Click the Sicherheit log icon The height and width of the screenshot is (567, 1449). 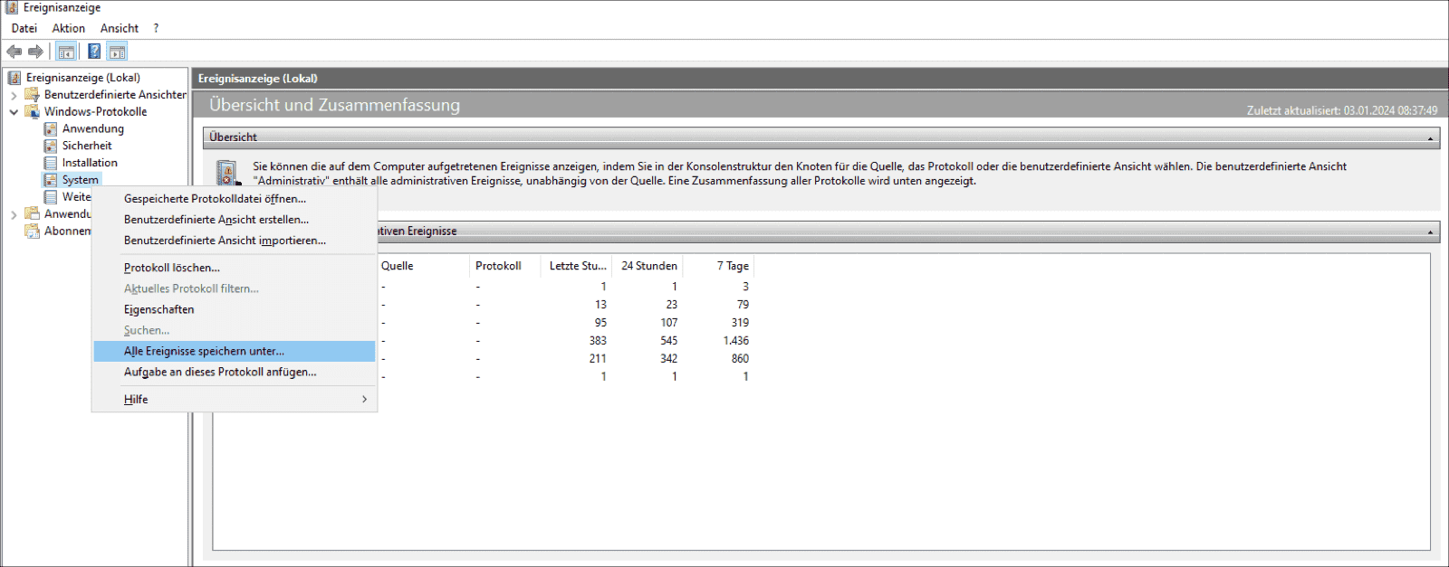click(51, 146)
